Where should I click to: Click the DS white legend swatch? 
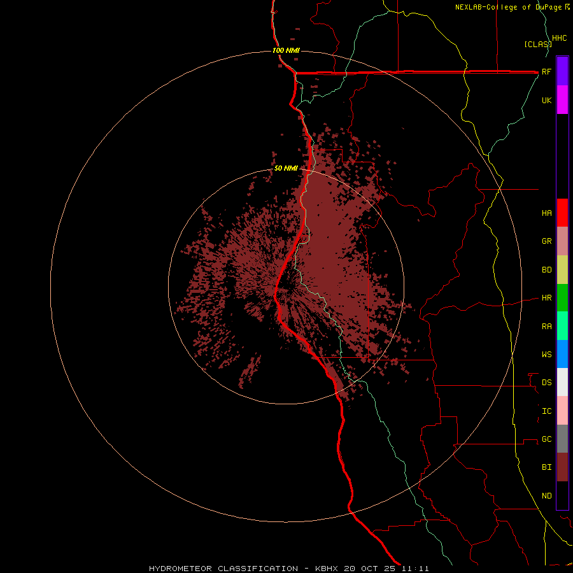point(562,382)
